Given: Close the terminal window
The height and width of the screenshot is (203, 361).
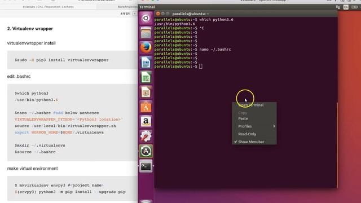Looking at the screenshot, I should coord(158,14).
